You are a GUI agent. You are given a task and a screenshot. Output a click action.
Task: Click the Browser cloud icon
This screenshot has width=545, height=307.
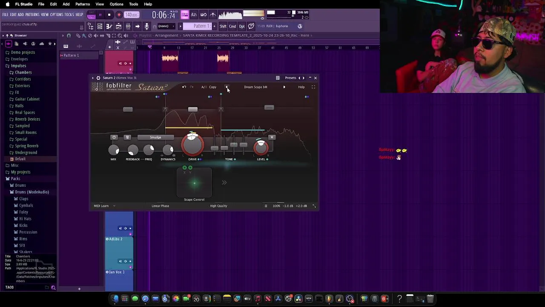[41, 43]
